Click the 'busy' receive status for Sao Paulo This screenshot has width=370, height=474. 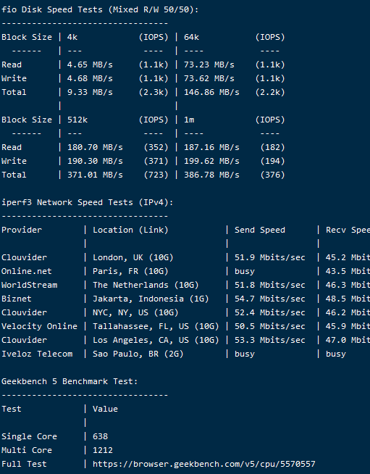click(336, 354)
